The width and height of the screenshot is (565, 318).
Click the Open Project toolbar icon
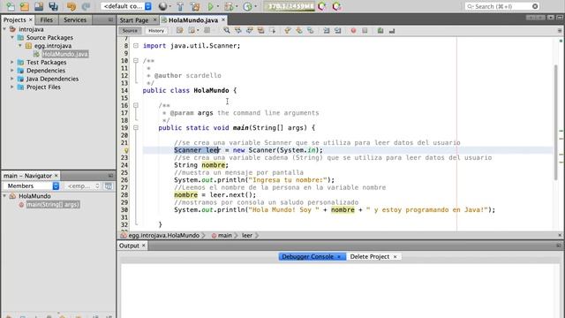pos(39,6)
